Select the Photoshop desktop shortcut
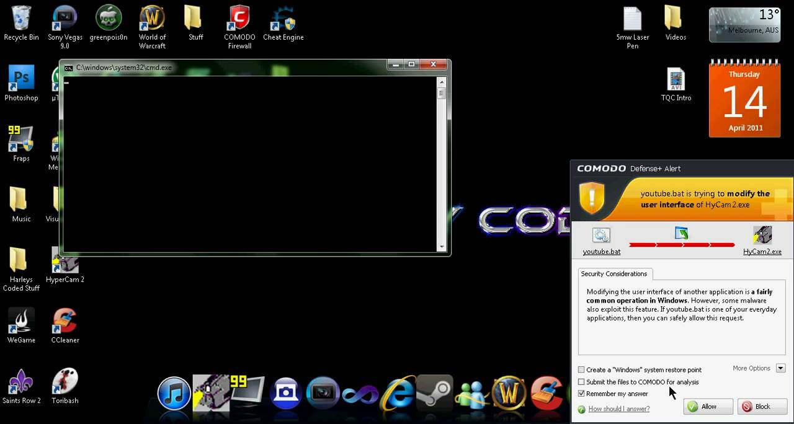This screenshot has width=794, height=424. tap(21, 84)
